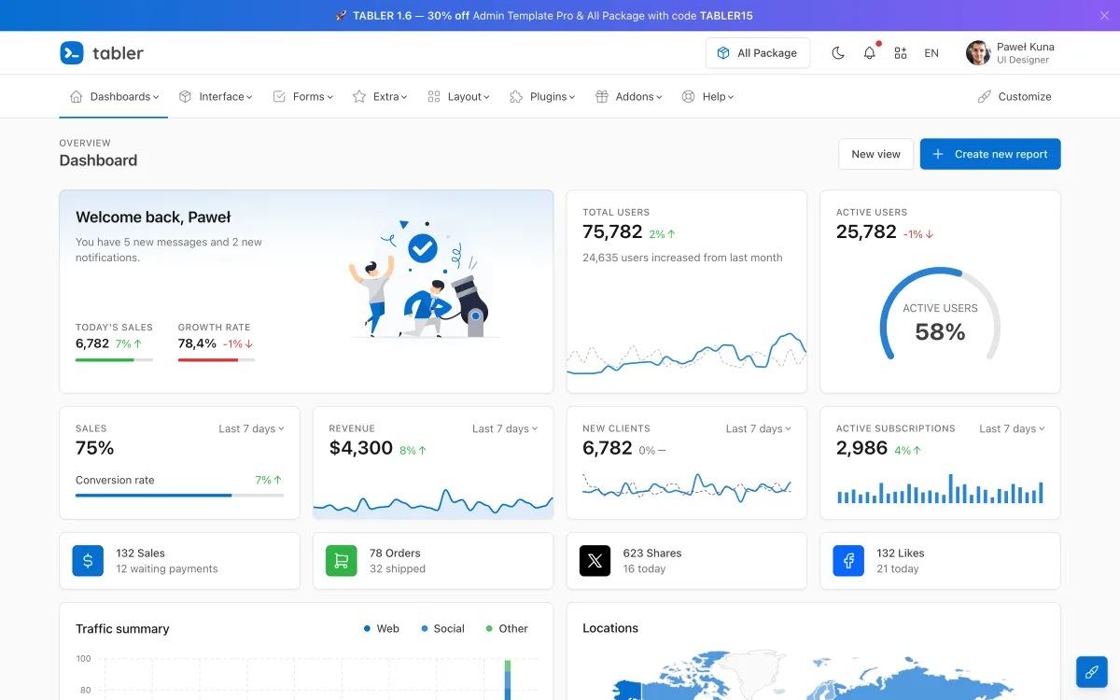The height and width of the screenshot is (700, 1120).
Task: Open the Extra menu
Action: 380,96
